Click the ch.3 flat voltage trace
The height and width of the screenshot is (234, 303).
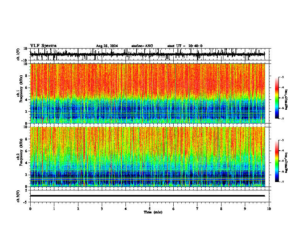[x=147, y=196]
